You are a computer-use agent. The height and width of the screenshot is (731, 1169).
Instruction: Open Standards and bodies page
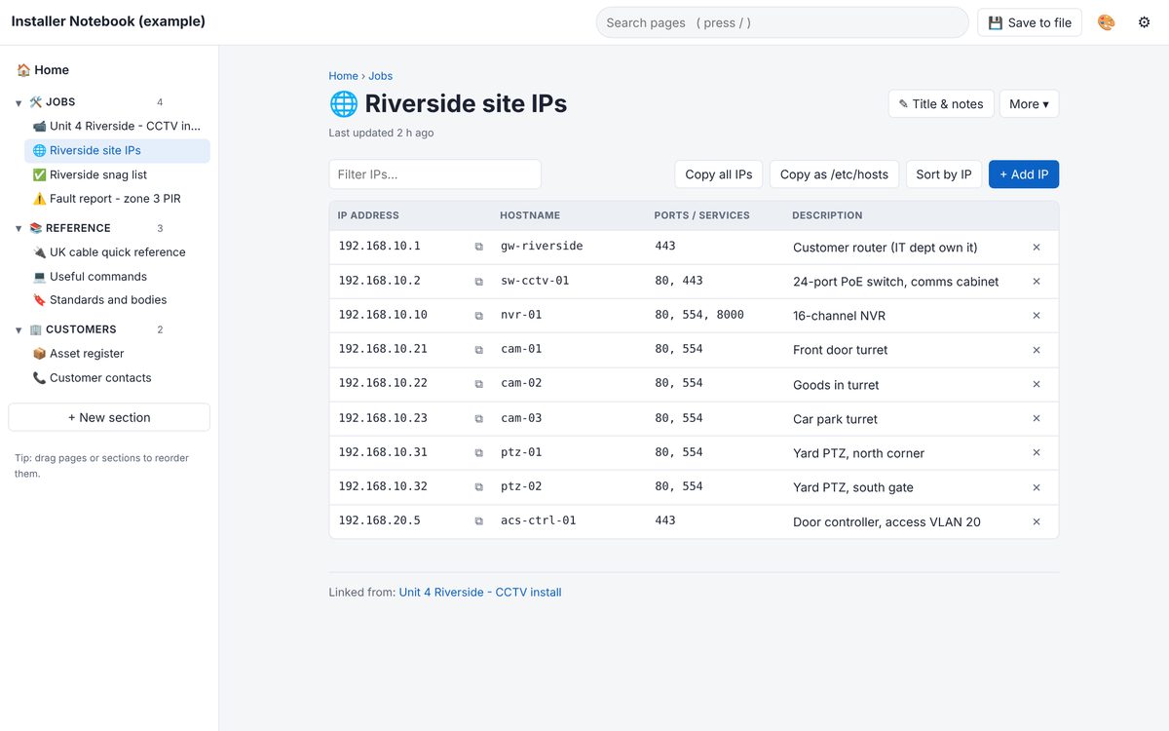tap(117, 300)
